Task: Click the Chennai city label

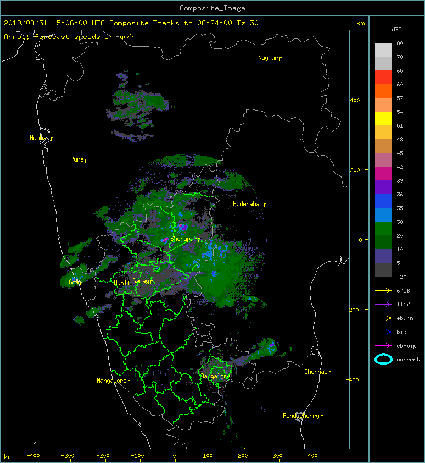Action: coord(317,372)
